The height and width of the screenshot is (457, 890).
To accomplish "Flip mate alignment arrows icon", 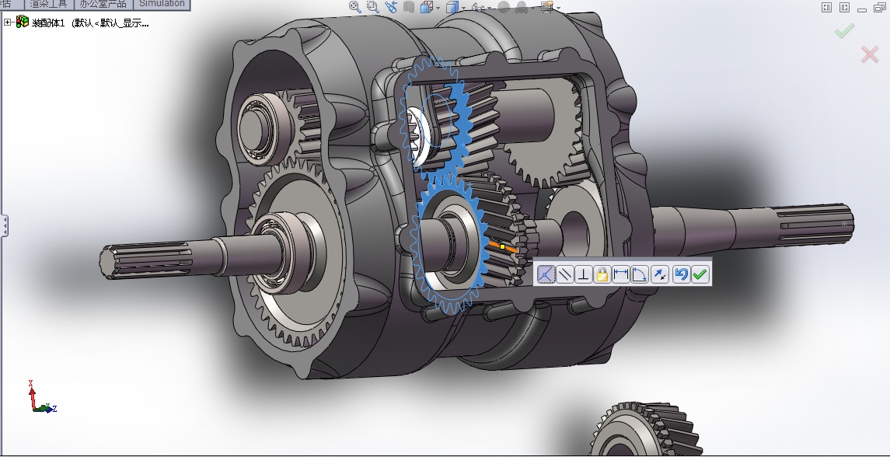I will click(659, 275).
